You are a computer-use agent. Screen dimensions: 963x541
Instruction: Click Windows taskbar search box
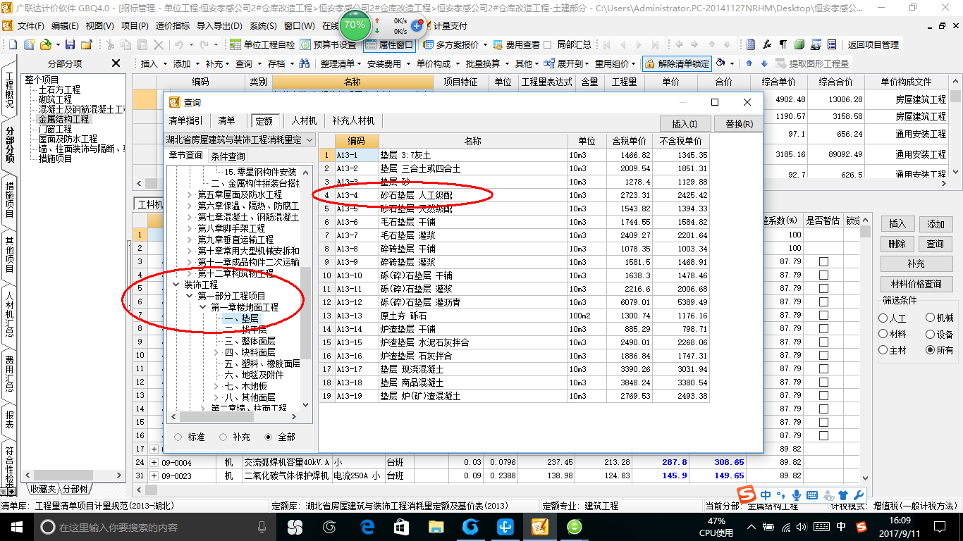(154, 526)
